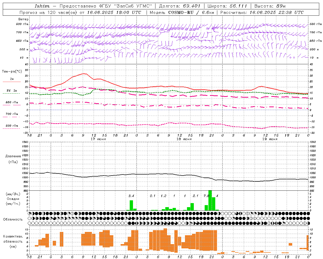Click the "18 июня" date label
Image resolution: width=323 pixels, height=259 pixels.
pyautogui.click(x=184, y=139)
